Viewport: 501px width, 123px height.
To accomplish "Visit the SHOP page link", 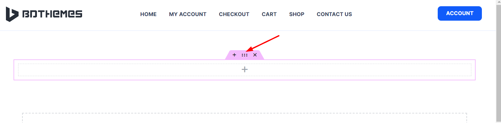I will 297,14.
